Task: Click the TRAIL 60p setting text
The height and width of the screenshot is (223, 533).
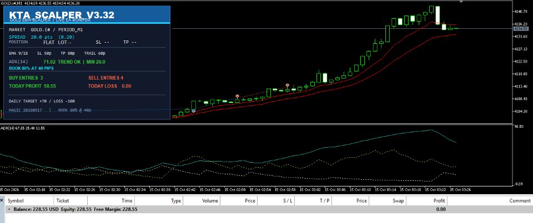Action: pos(95,53)
